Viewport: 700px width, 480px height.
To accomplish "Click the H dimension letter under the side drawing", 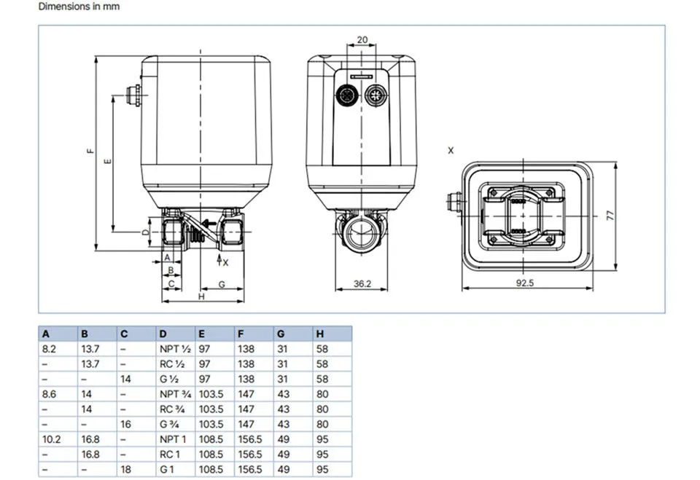I will pyautogui.click(x=201, y=296).
